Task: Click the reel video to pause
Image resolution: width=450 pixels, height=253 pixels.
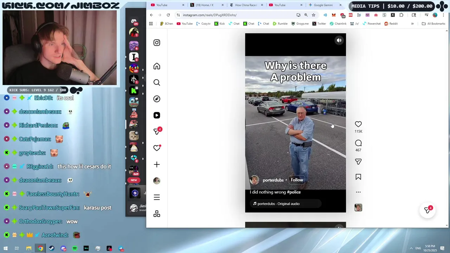Action: click(x=295, y=123)
